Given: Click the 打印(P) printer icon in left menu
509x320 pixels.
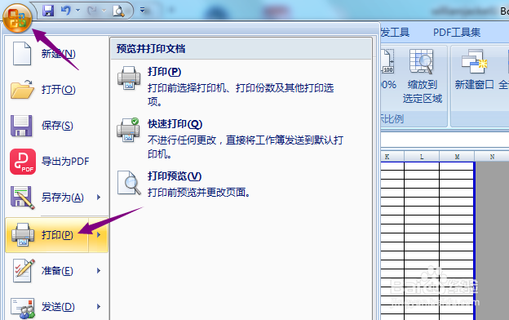Looking at the screenshot, I should pos(23,234).
